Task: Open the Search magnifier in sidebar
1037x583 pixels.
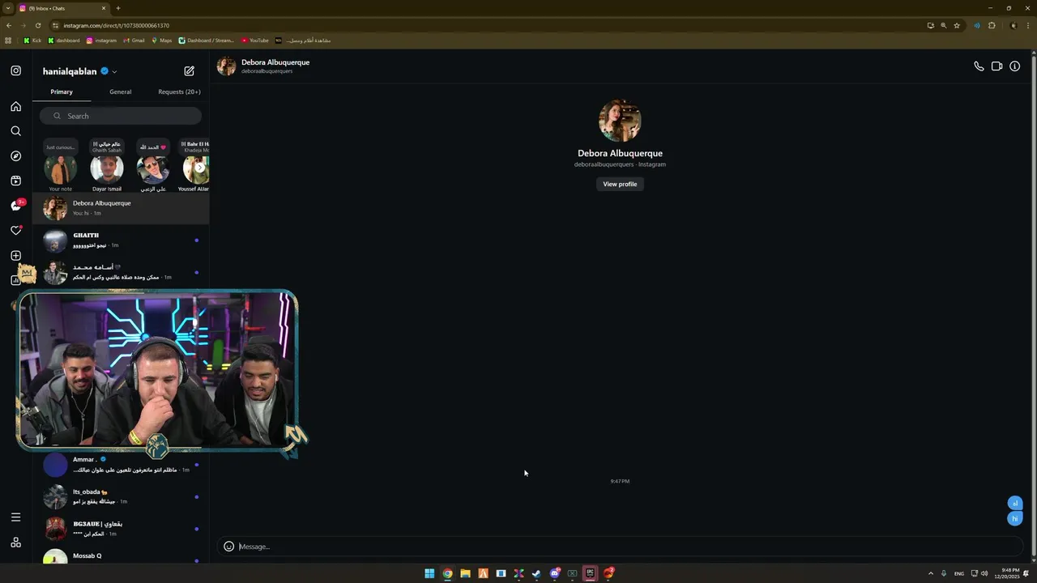Action: (x=15, y=131)
